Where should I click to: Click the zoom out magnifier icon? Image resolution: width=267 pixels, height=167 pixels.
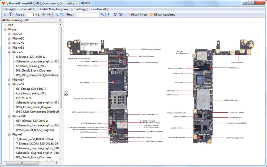(56, 14)
